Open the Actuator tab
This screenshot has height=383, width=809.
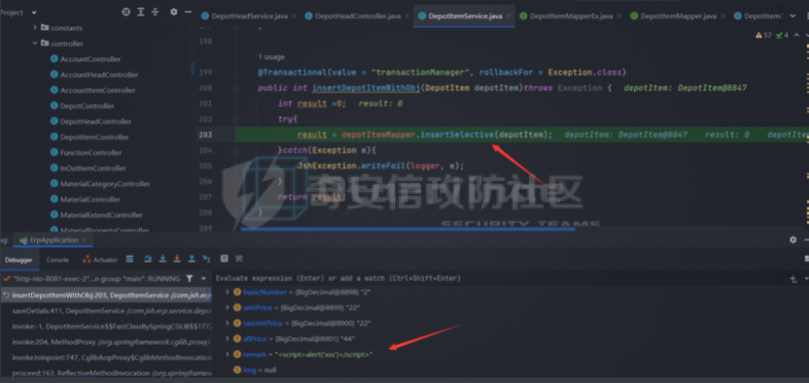pos(100,260)
